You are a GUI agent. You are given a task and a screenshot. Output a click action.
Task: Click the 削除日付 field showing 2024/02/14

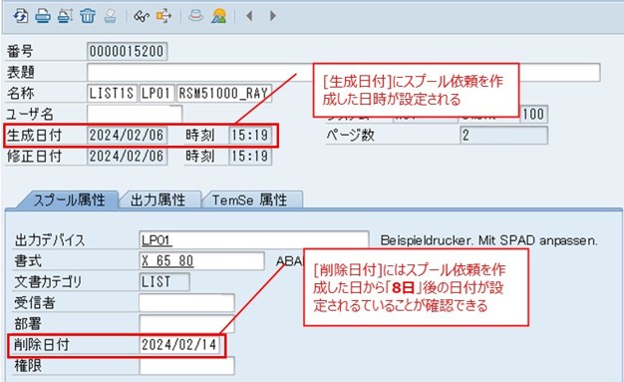point(179,345)
